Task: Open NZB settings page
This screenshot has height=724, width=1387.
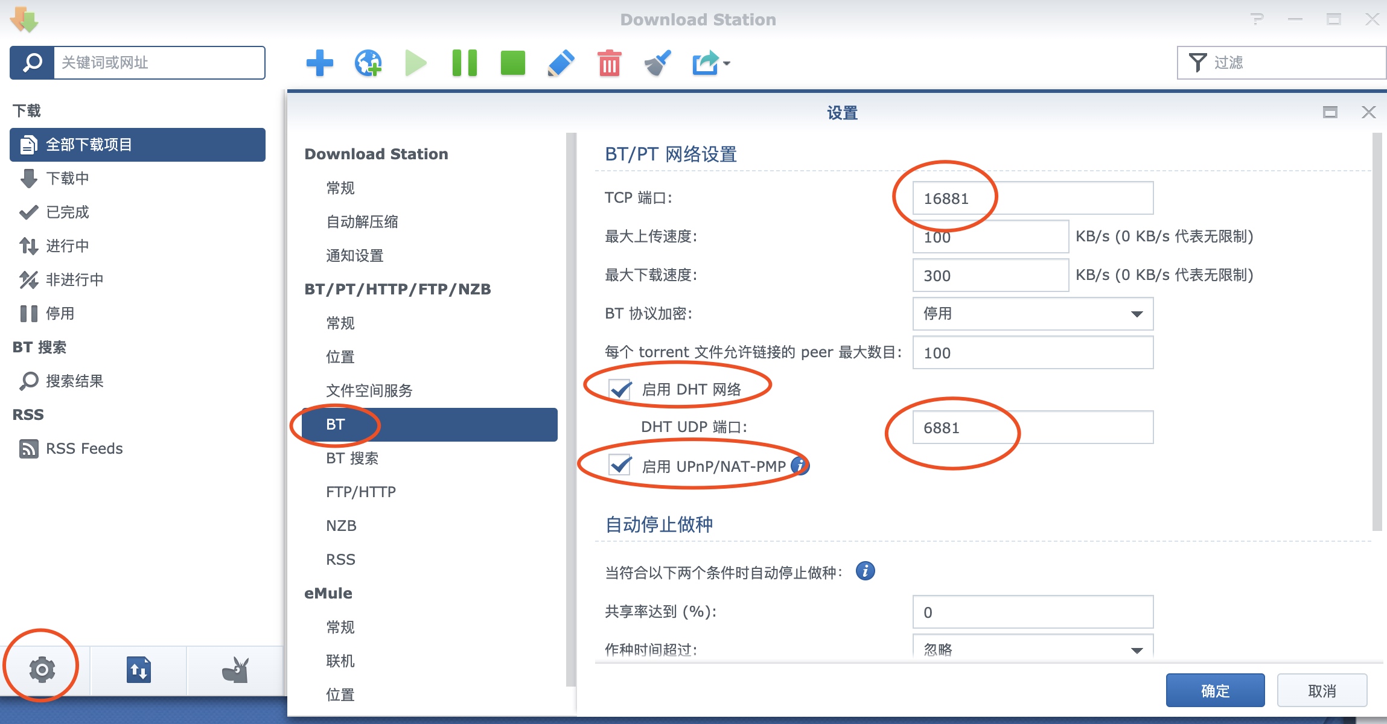Action: pos(430,526)
